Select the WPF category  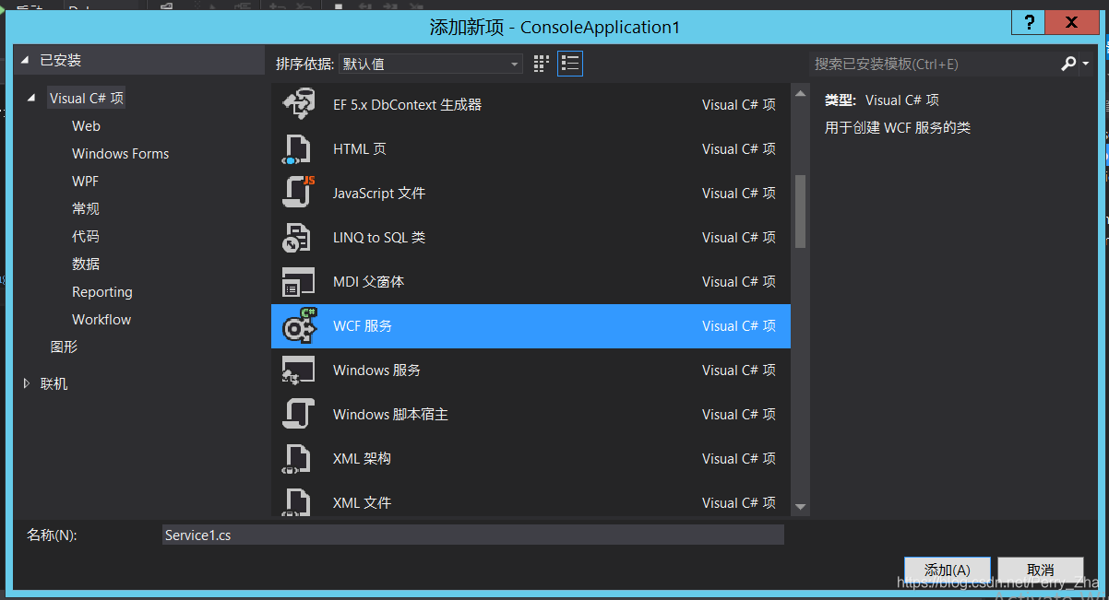tap(85, 182)
